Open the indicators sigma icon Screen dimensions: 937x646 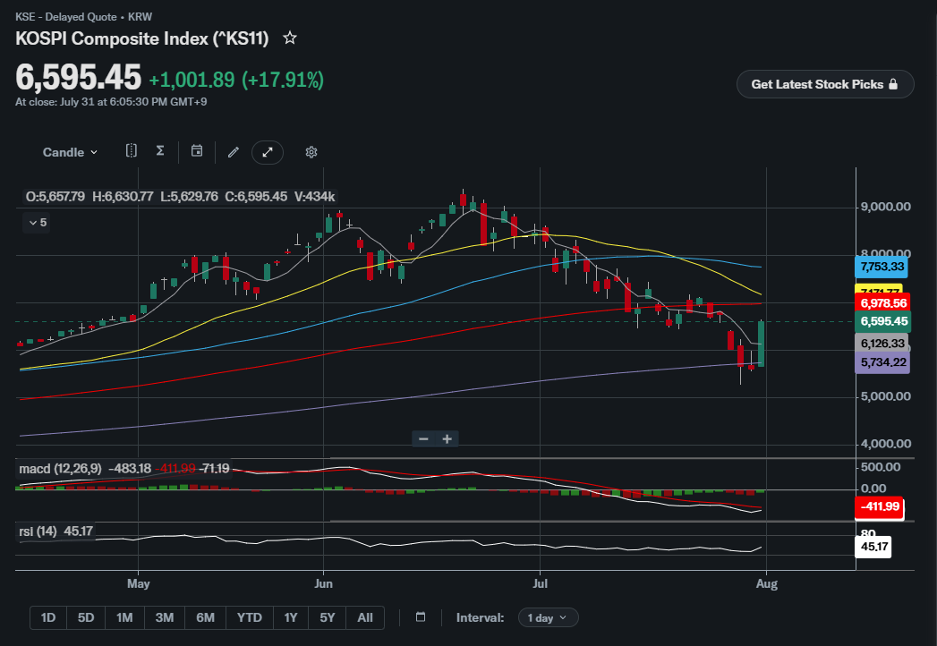[160, 150]
